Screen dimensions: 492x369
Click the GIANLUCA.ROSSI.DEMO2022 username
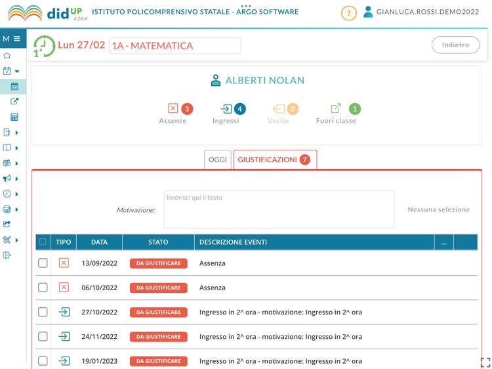(x=428, y=12)
